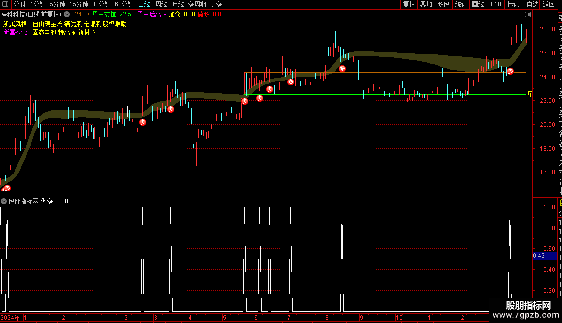
Task: Expand the 更多 periods menu
Action: point(218,4)
